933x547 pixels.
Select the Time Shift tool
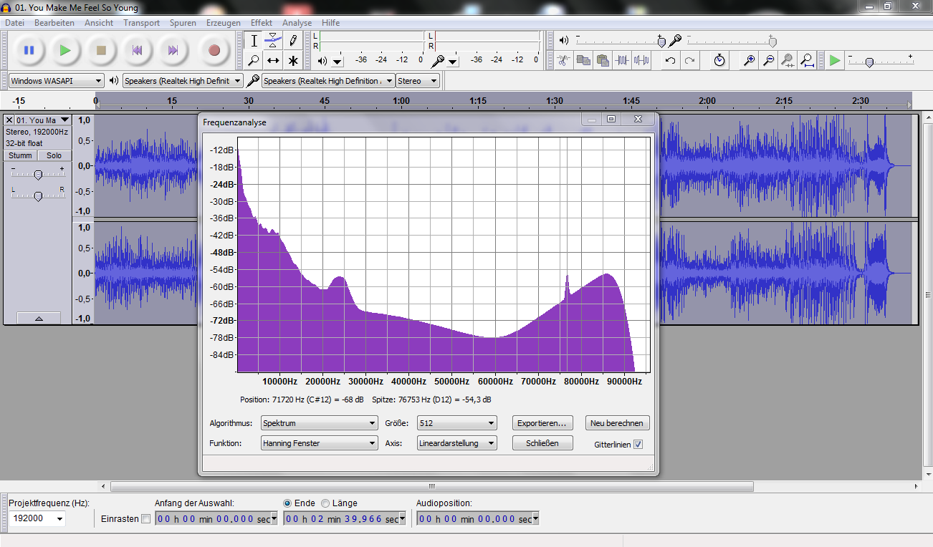pos(273,60)
